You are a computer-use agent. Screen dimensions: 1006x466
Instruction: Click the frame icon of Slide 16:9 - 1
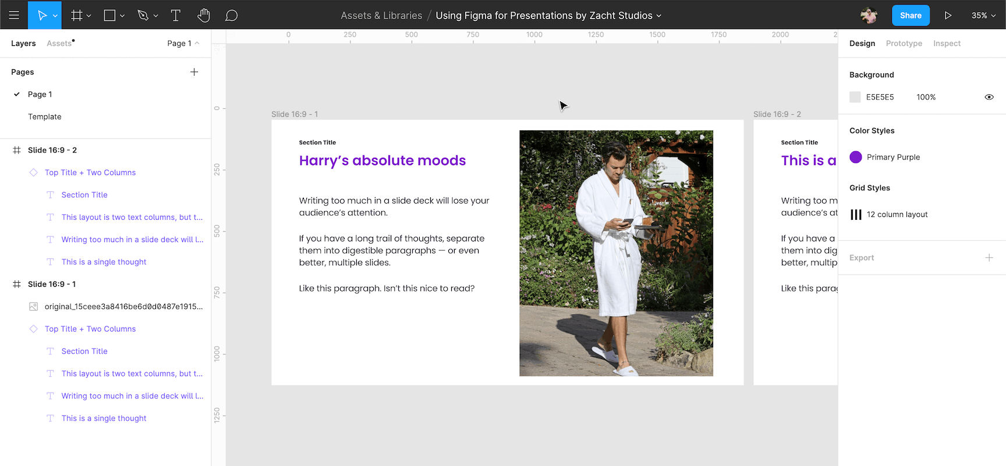tap(17, 284)
